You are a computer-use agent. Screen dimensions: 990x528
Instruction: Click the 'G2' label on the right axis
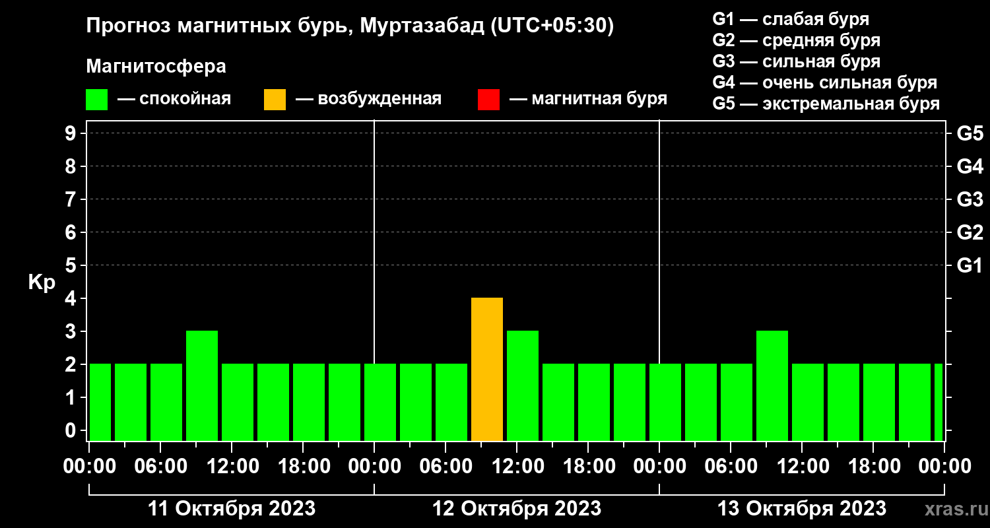point(970,233)
